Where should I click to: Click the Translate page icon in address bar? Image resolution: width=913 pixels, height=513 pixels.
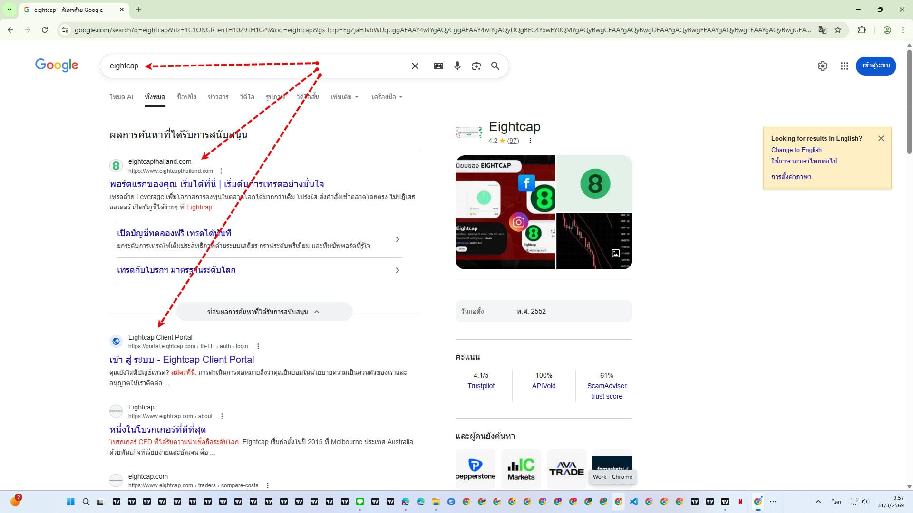822,30
